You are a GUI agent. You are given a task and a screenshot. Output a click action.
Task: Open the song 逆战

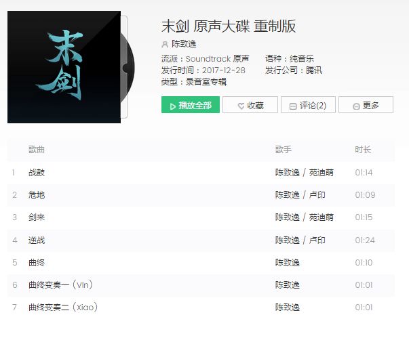37,240
